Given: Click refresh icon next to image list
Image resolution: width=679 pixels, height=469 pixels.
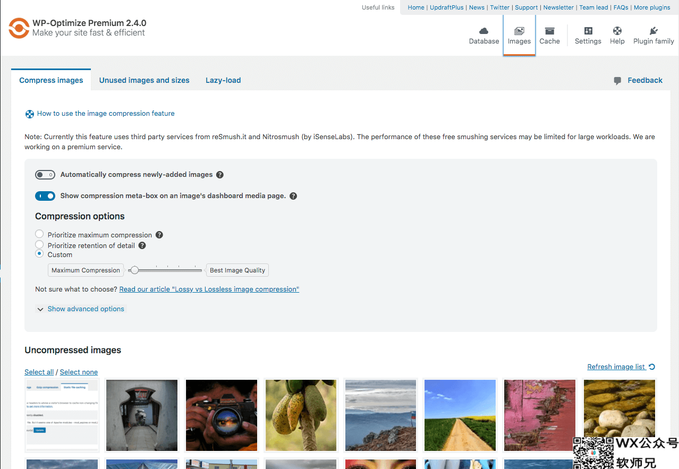Looking at the screenshot, I should [x=652, y=366].
